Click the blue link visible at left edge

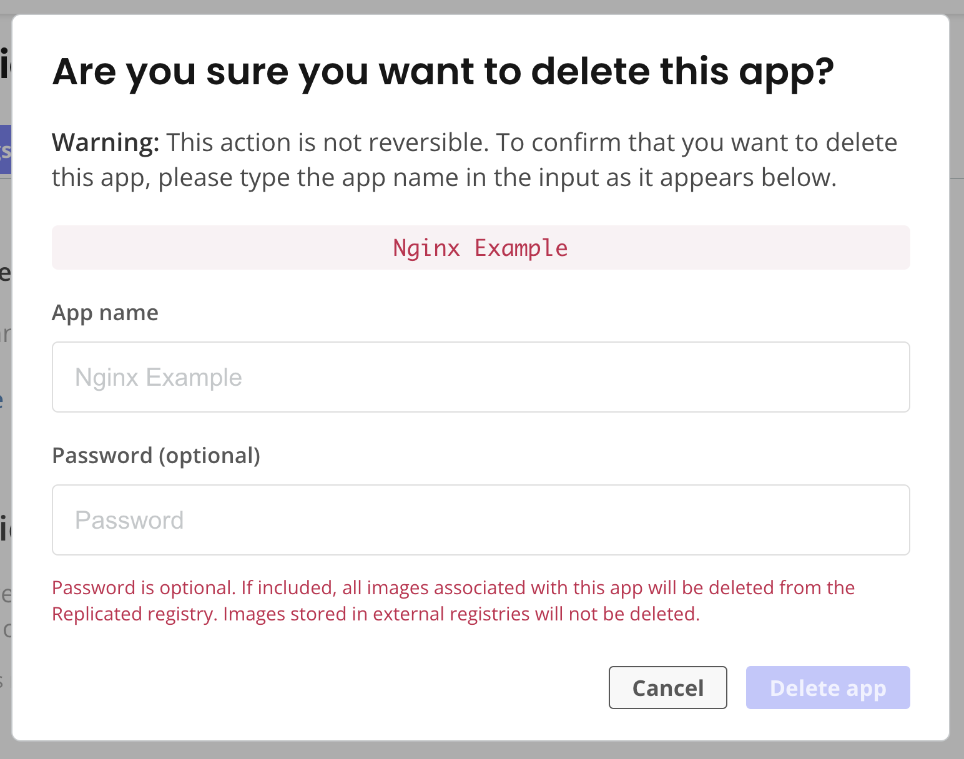[4, 400]
